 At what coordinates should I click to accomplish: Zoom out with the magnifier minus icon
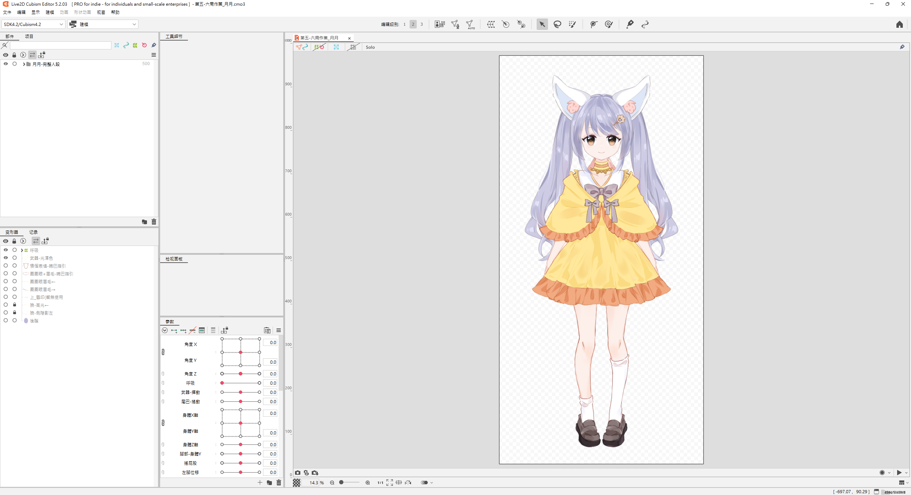tap(332, 483)
